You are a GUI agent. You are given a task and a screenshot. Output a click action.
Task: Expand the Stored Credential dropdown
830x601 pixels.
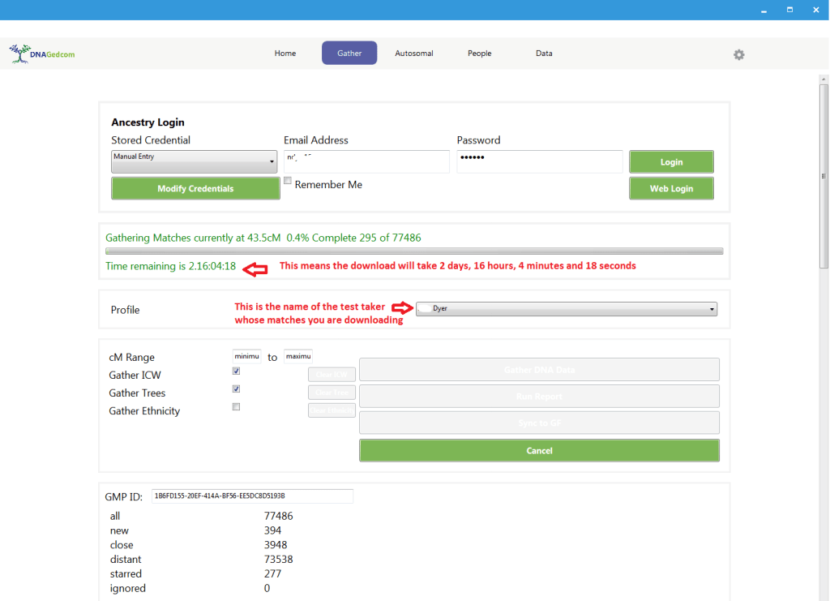[195, 161]
